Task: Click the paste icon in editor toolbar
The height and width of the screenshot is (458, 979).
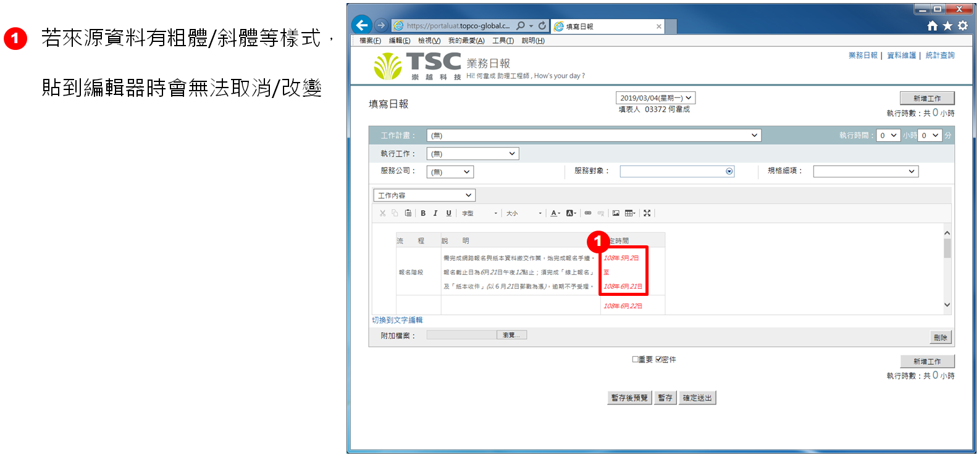Action: coord(408,213)
